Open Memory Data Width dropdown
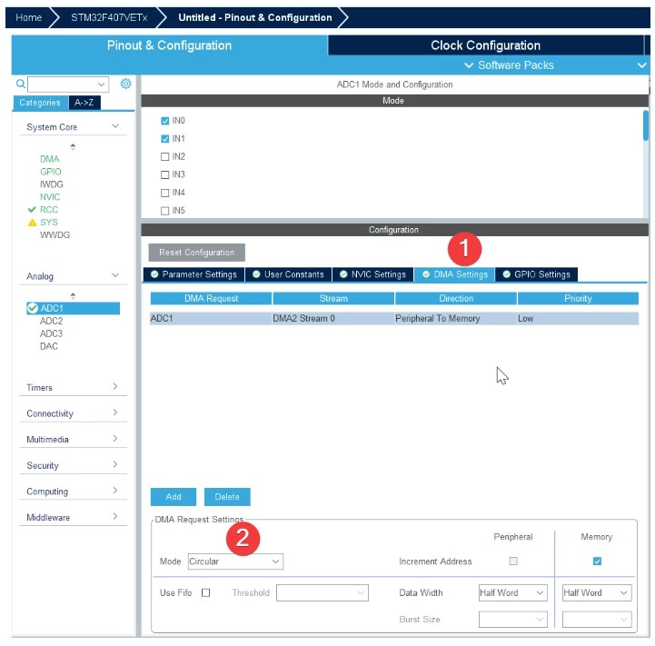 click(597, 592)
